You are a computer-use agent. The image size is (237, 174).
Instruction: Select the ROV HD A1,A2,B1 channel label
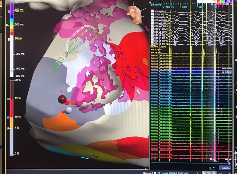coord(161,55)
